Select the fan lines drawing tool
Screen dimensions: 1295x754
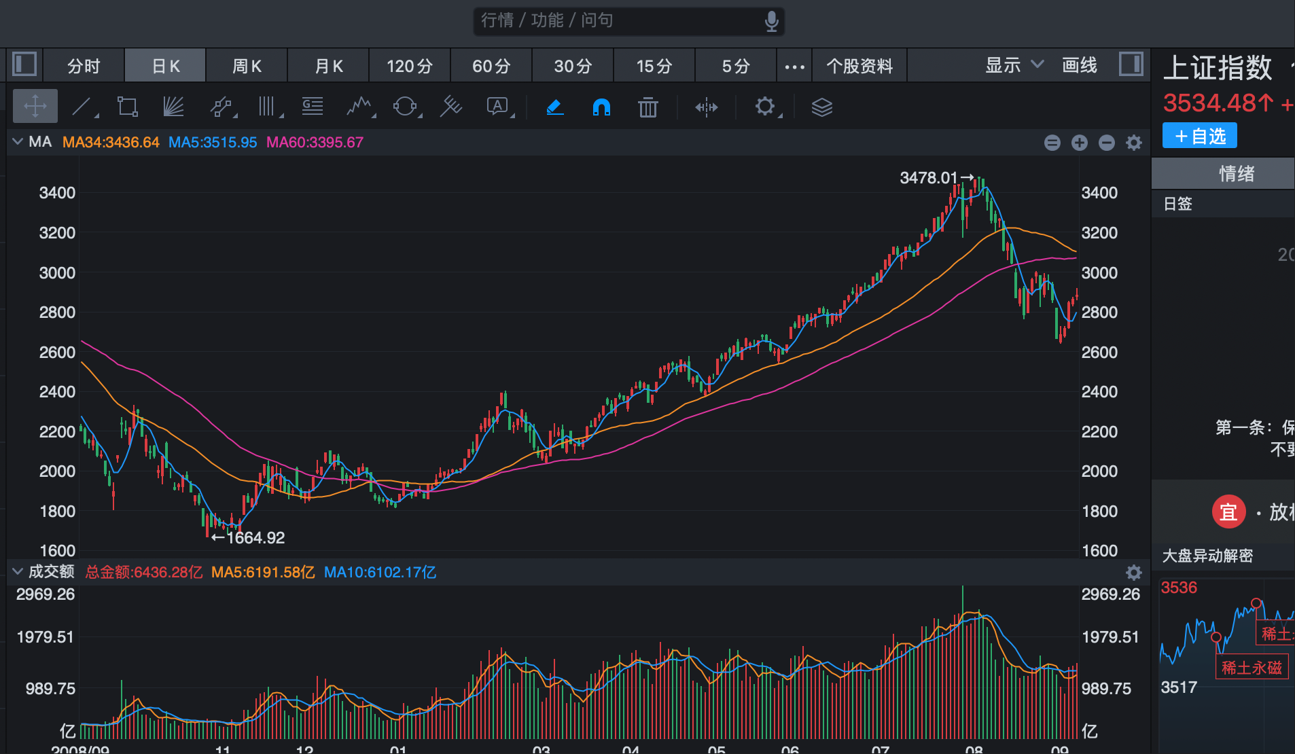[173, 107]
